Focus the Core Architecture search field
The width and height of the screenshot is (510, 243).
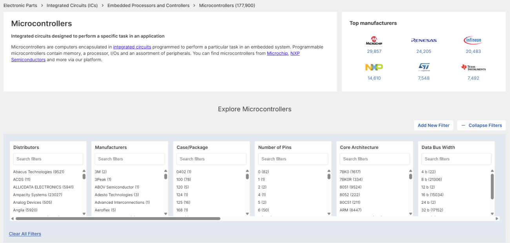(x=375, y=159)
